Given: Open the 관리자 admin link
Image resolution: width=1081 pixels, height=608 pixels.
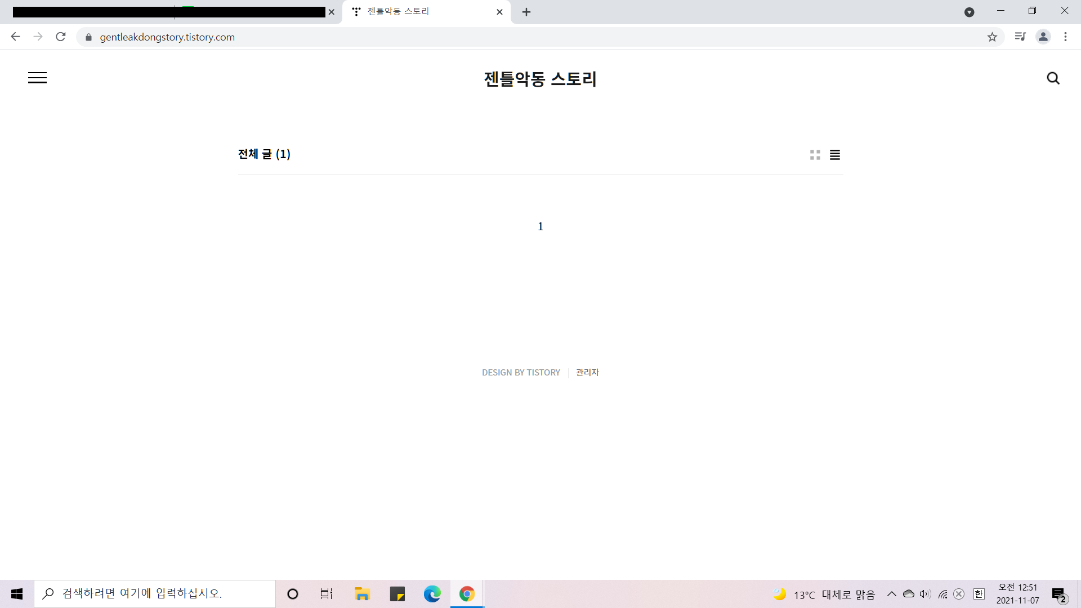Looking at the screenshot, I should click(587, 373).
